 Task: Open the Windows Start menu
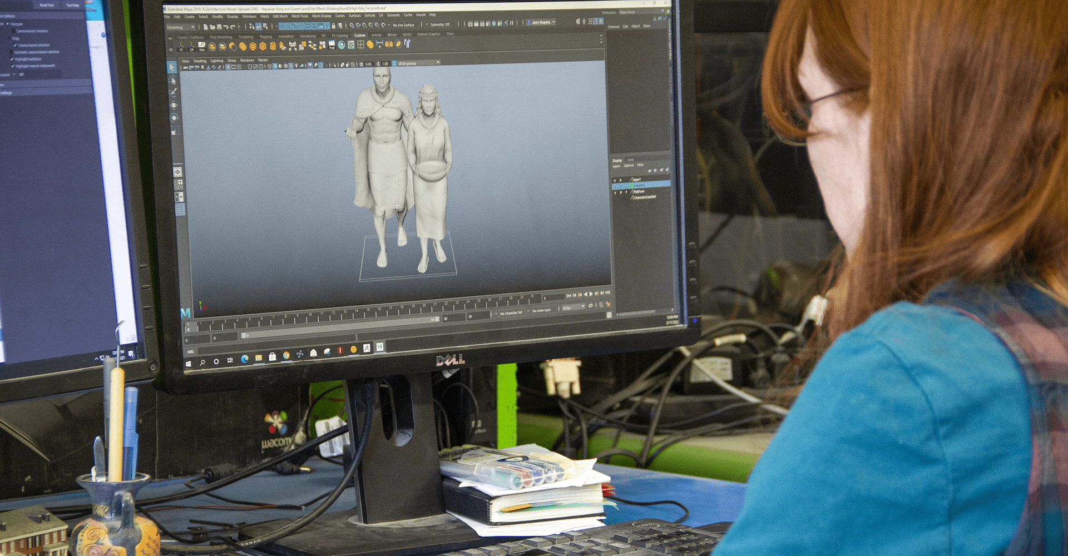pyautogui.click(x=188, y=363)
